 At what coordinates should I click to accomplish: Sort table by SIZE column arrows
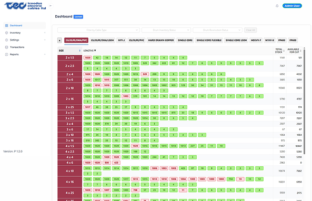[79, 51]
